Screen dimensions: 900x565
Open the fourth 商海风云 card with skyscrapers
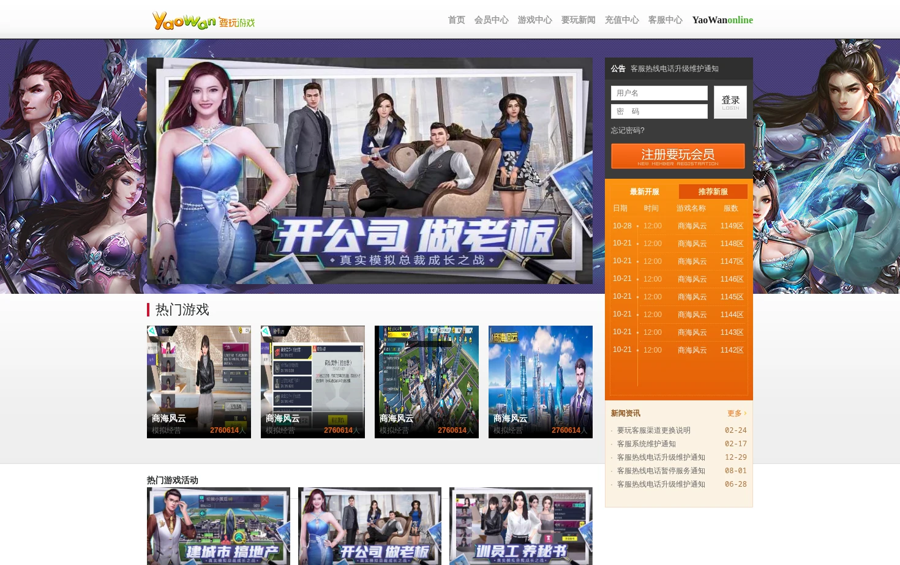click(541, 382)
